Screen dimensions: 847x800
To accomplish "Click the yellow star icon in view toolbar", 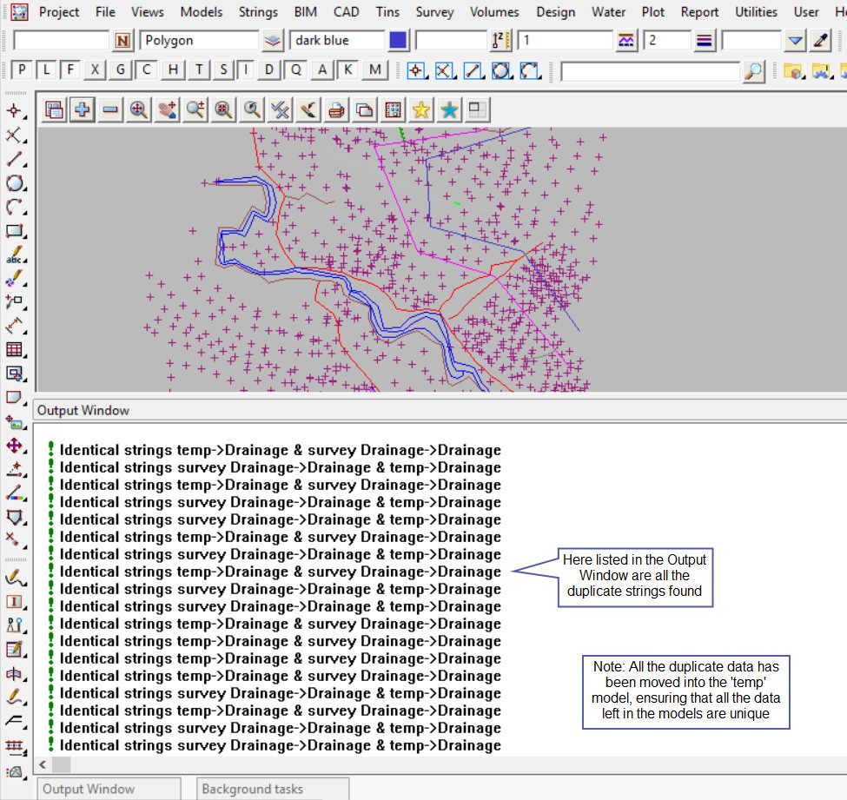I will [421, 109].
